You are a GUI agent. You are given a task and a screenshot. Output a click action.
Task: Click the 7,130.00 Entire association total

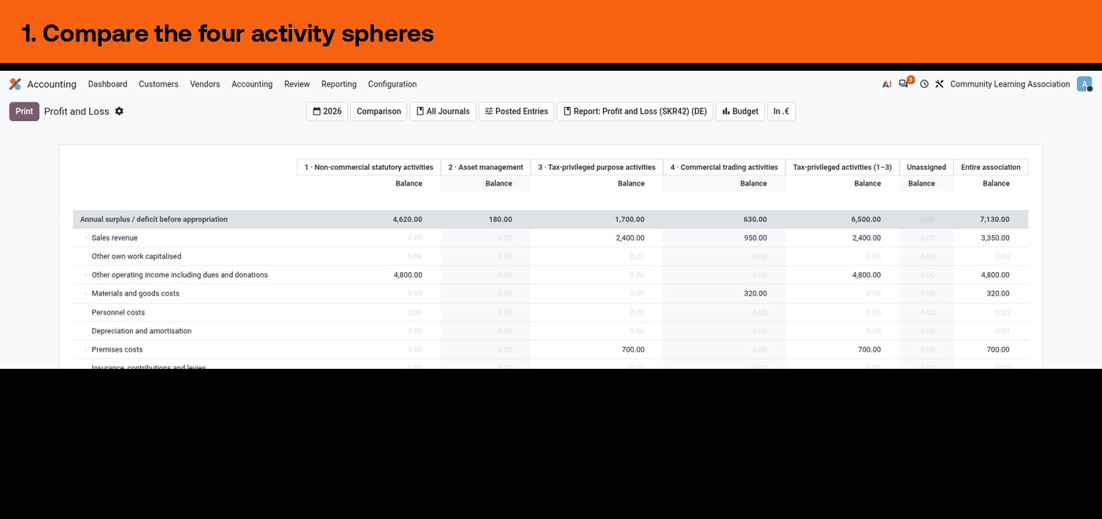[995, 219]
